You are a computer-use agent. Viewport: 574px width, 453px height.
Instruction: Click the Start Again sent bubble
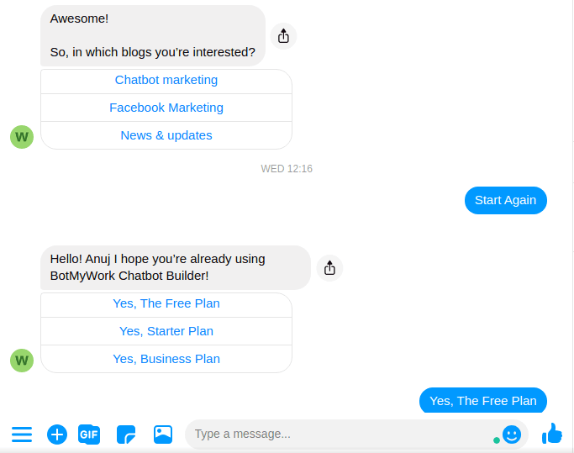click(x=506, y=200)
